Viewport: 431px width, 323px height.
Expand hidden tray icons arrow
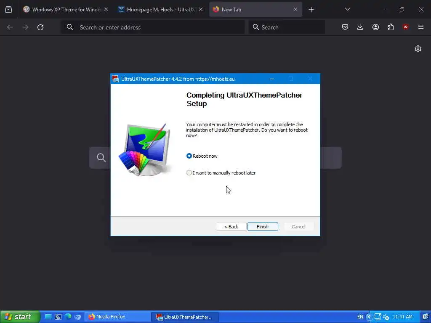369,317
